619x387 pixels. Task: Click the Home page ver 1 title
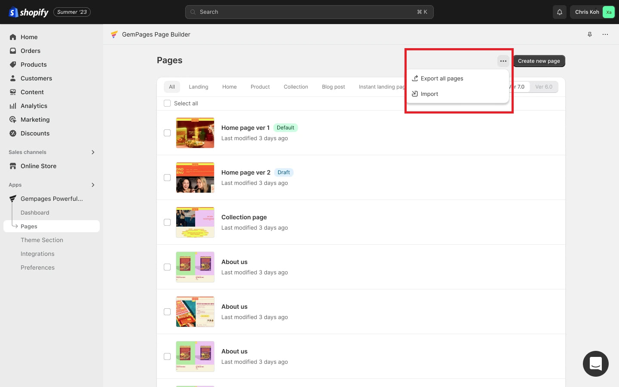click(x=245, y=128)
